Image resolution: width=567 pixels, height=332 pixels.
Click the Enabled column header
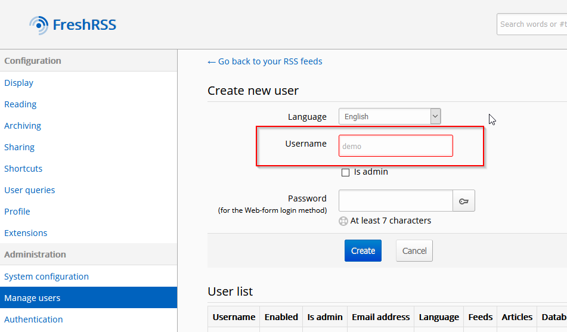point(281,317)
